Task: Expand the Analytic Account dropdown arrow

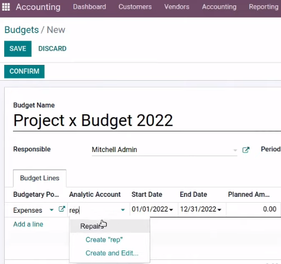Action: 123,210
